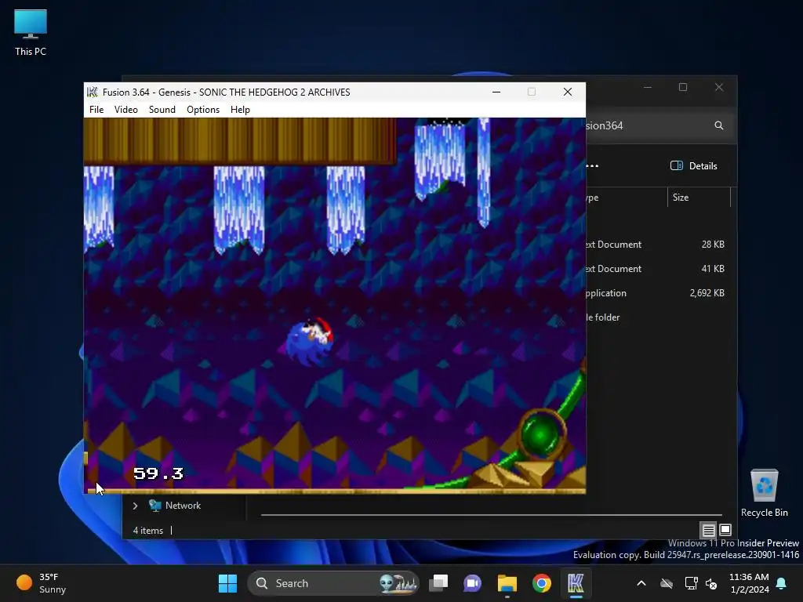Click the muted volume tray icon
This screenshot has width=803, height=602.
point(711,583)
